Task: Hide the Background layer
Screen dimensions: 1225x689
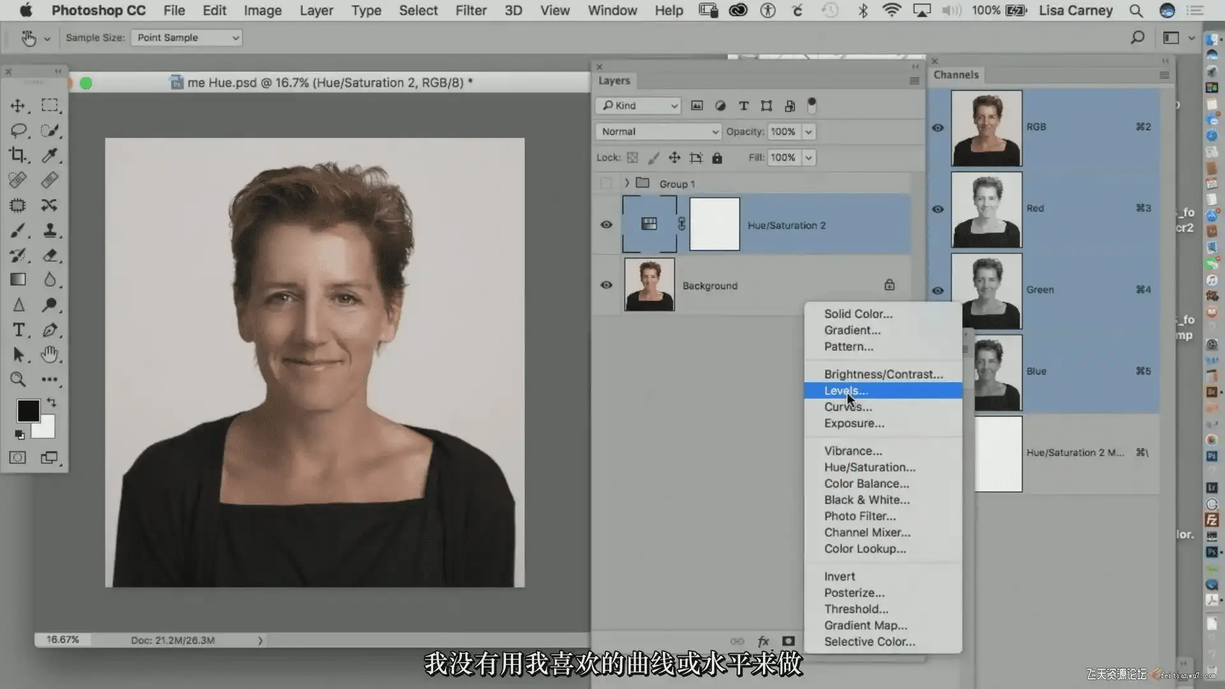Action: coord(606,285)
